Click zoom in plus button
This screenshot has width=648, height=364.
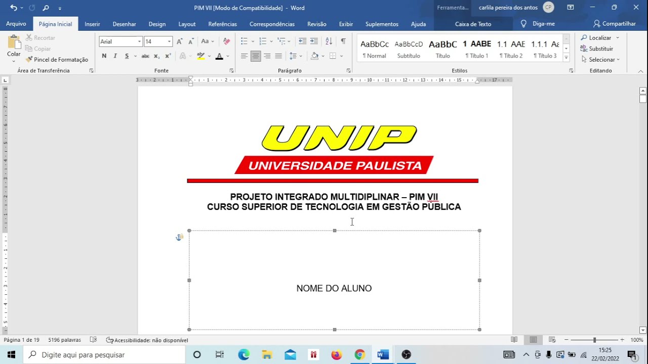tap(622, 340)
